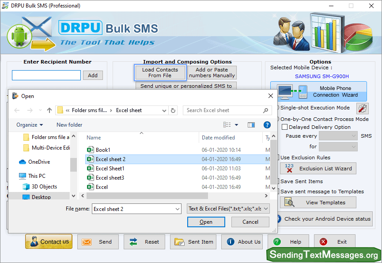Viewport: 382px width, 263px height.
Task: Select Single-shot Execution Mode radio
Action: 279,108
